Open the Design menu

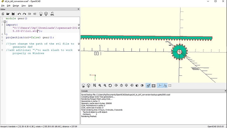pyautogui.click(x=16, y=6)
